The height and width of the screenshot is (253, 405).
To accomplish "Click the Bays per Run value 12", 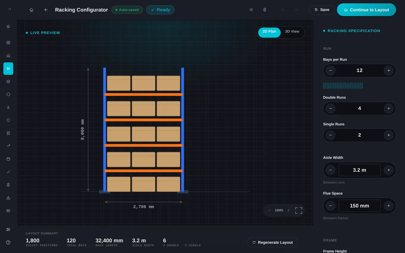I will point(359,71).
